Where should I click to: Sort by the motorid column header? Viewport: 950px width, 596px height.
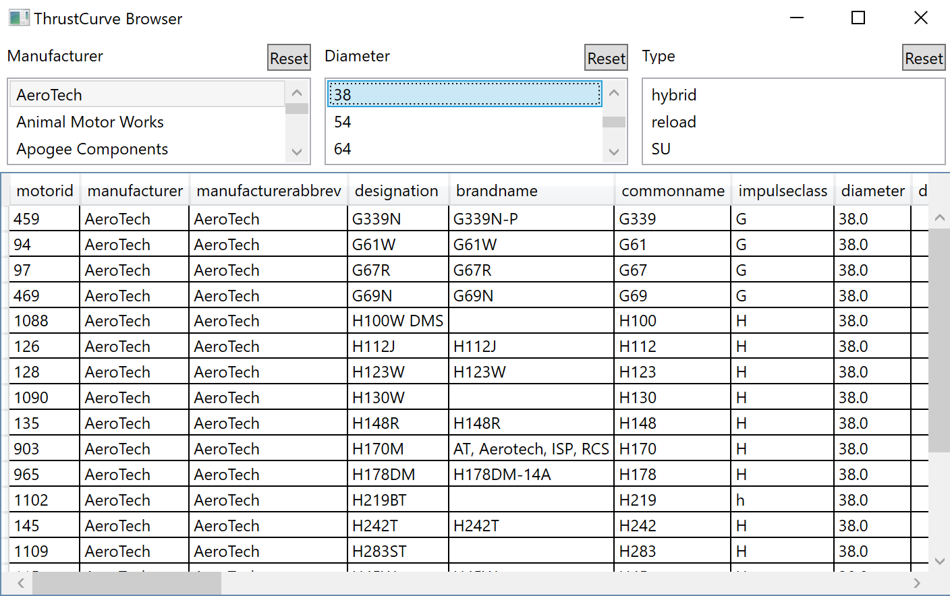(45, 191)
